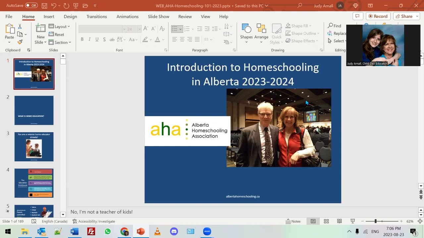Open the Search magnifier in title bar
The width and height of the screenshot is (424, 238).
point(300,6)
